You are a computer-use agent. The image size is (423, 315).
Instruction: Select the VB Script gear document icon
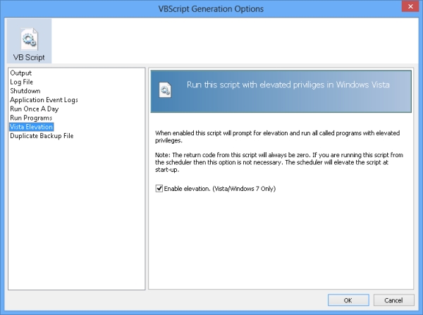click(x=30, y=39)
